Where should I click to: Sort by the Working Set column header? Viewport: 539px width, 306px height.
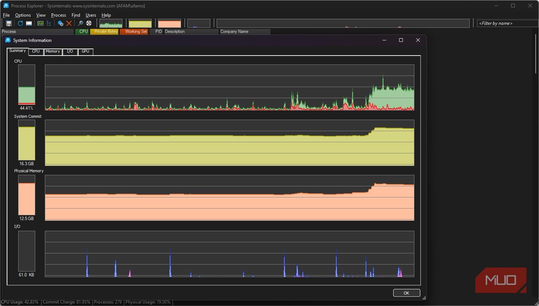(134, 32)
